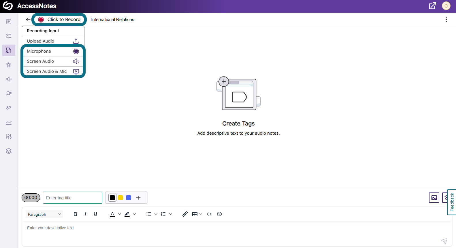This screenshot has width=456, height=248.
Task: Select the audio notes sidebar icon
Action: pyautogui.click(x=9, y=50)
